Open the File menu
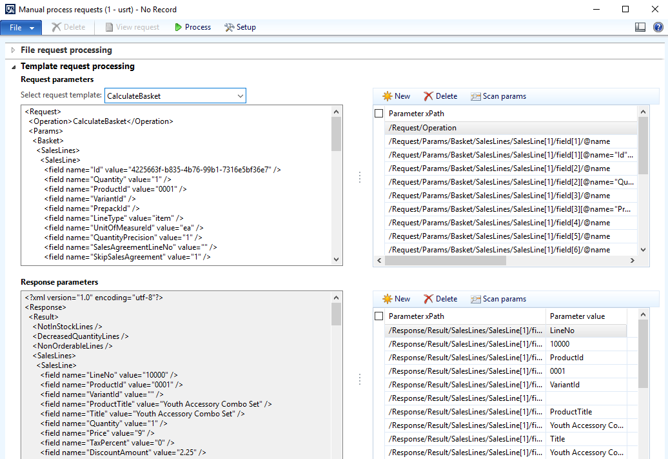 point(20,27)
